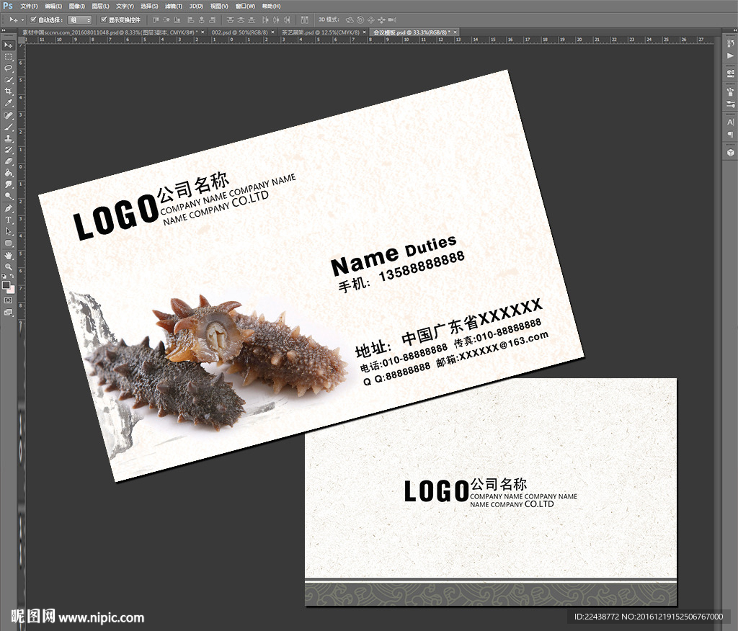Select the Dodge tool
Image resolution: width=738 pixels, height=631 pixels.
[x=9, y=196]
